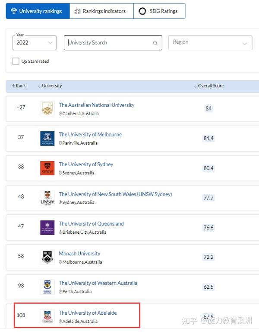The image size is (259, 332).
Task: Select the UNSW Sydney logo
Action: (x=47, y=198)
